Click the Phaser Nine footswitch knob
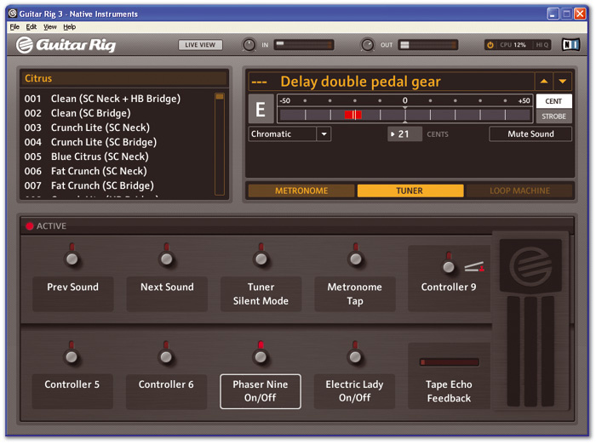Image resolution: width=596 pixels, height=444 pixels. (261, 356)
